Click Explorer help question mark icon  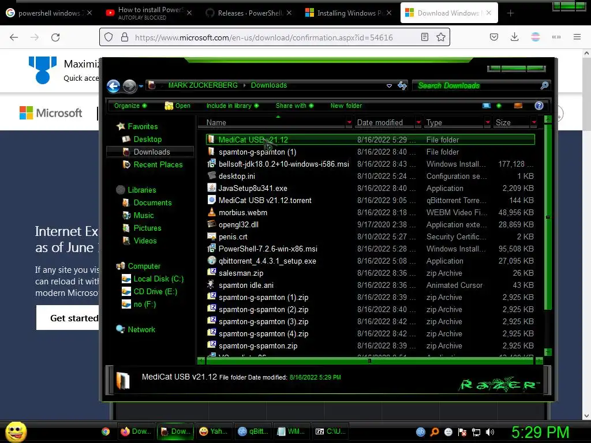tap(539, 106)
